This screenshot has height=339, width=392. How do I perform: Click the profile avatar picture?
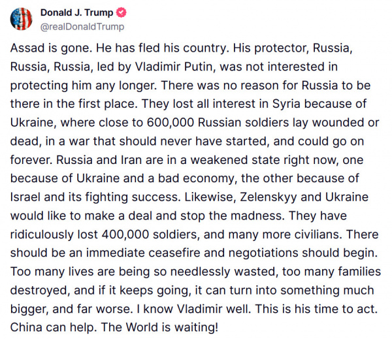(x=21, y=19)
